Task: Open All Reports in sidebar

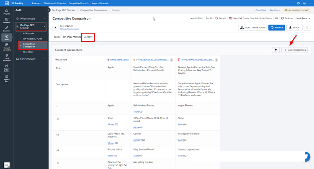Action: click(28, 33)
